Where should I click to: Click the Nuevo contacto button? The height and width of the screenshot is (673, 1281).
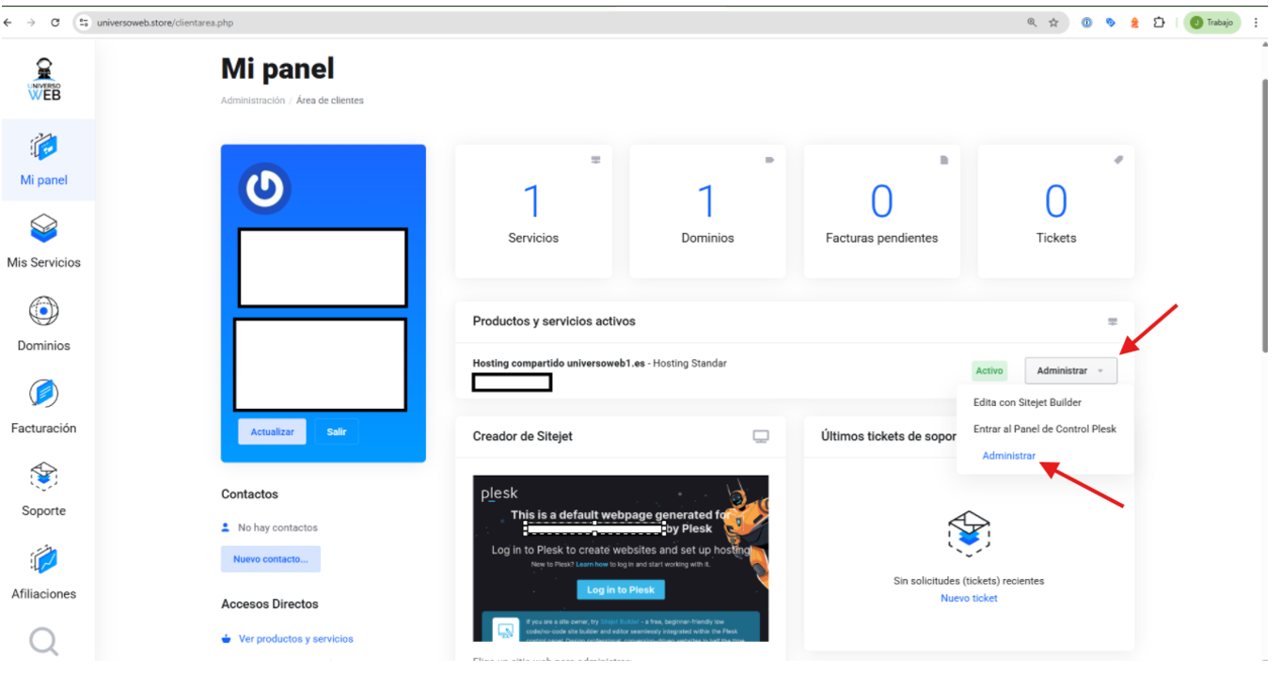(271, 559)
